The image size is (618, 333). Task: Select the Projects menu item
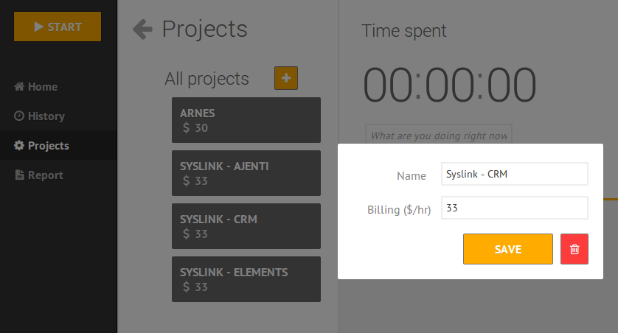49,146
